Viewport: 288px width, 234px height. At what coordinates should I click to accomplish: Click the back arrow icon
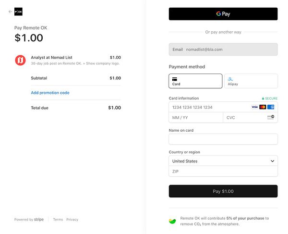tap(10, 12)
